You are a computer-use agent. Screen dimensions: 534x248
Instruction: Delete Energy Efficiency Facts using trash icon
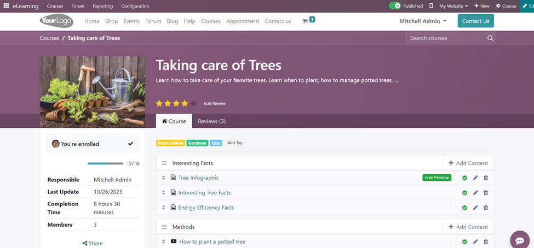point(486,208)
